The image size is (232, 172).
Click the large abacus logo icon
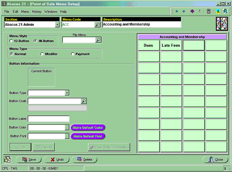tap(222, 24)
